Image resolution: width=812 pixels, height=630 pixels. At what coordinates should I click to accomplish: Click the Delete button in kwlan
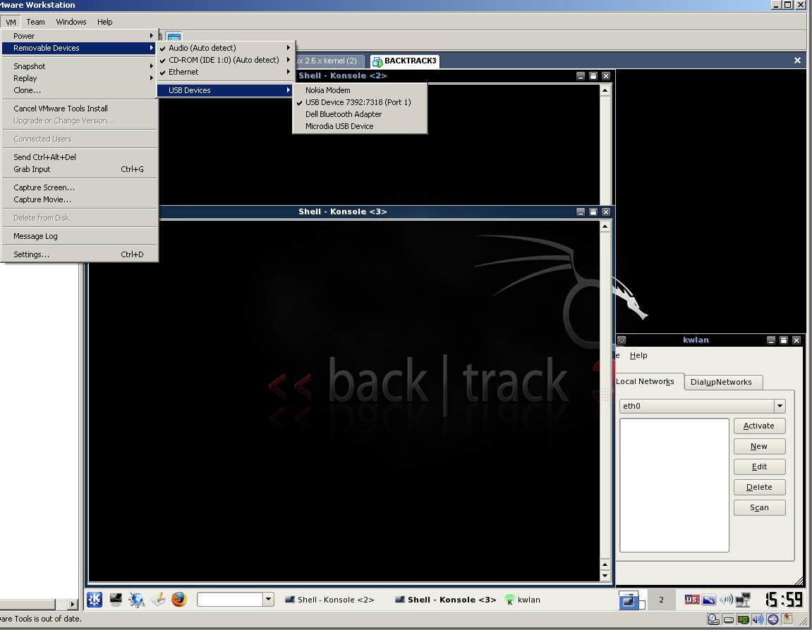click(x=759, y=487)
